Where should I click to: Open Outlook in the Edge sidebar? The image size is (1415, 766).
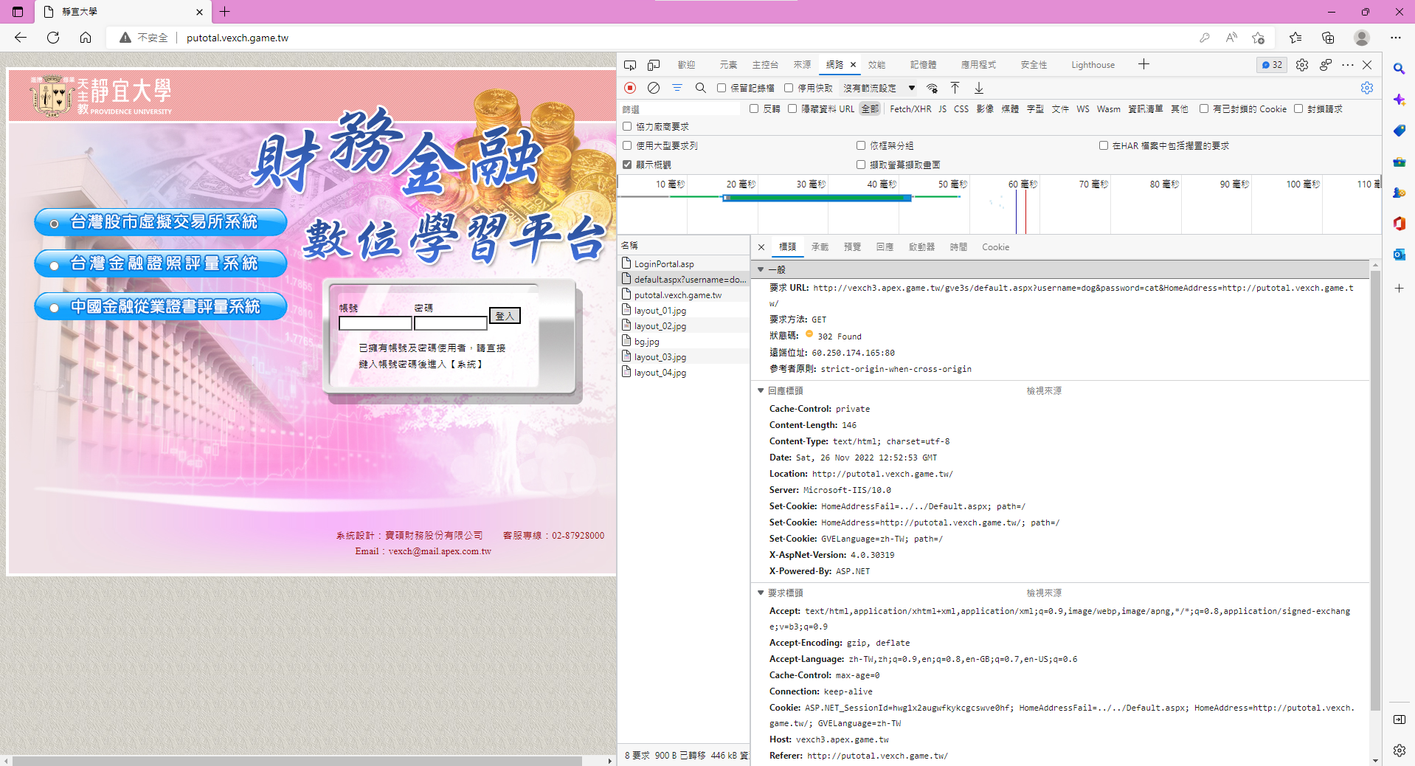tap(1400, 255)
